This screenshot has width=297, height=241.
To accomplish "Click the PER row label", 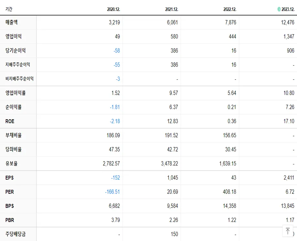I will [x=10, y=192].
